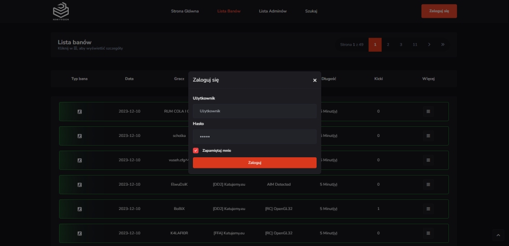Click Strona 1 z 49 page indicator
The height and width of the screenshot is (246, 509).
[x=352, y=45]
